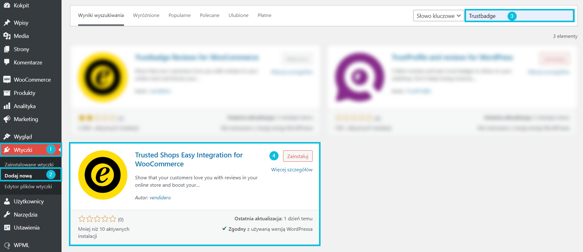Open the vendidero author link

tap(160, 198)
